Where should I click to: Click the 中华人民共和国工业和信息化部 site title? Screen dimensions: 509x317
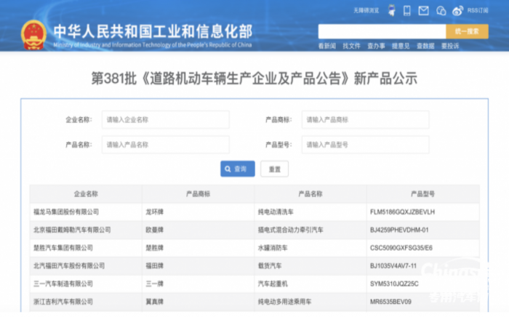pyautogui.click(x=153, y=32)
